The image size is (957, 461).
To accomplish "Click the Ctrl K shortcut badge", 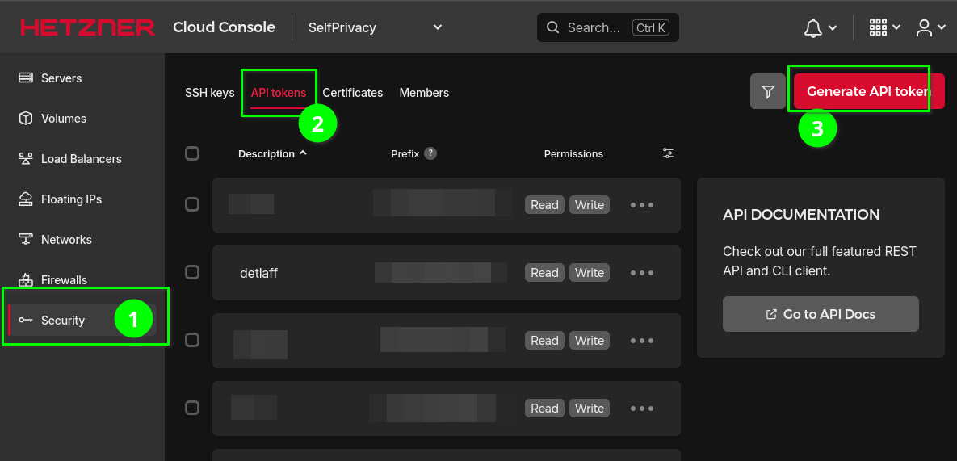I will pos(651,27).
